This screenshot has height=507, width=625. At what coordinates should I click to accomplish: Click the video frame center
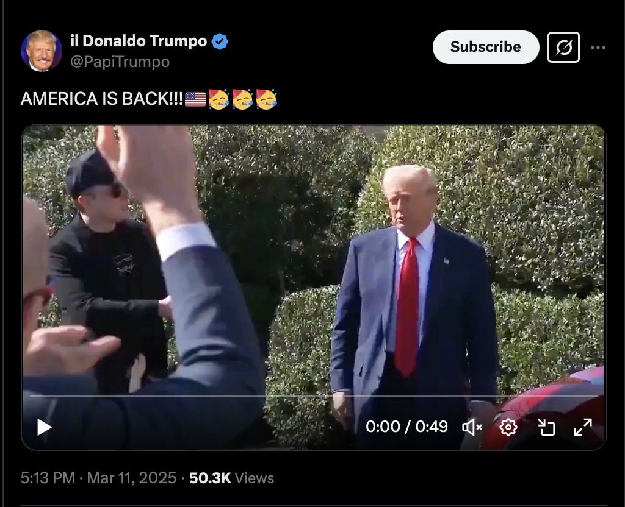314,288
